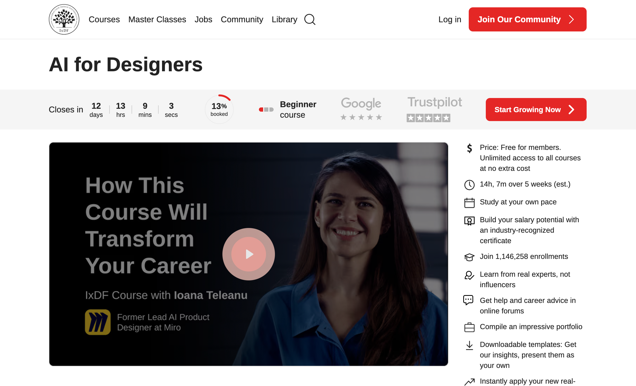This screenshot has height=386, width=636.
Task: Click the Trustpilot star rating
Action: tap(428, 118)
